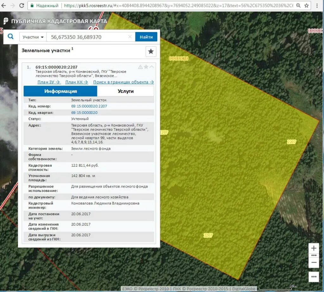The image size is (324, 292).
Task: Zoom out the map with minus button
Action: tap(314, 263)
